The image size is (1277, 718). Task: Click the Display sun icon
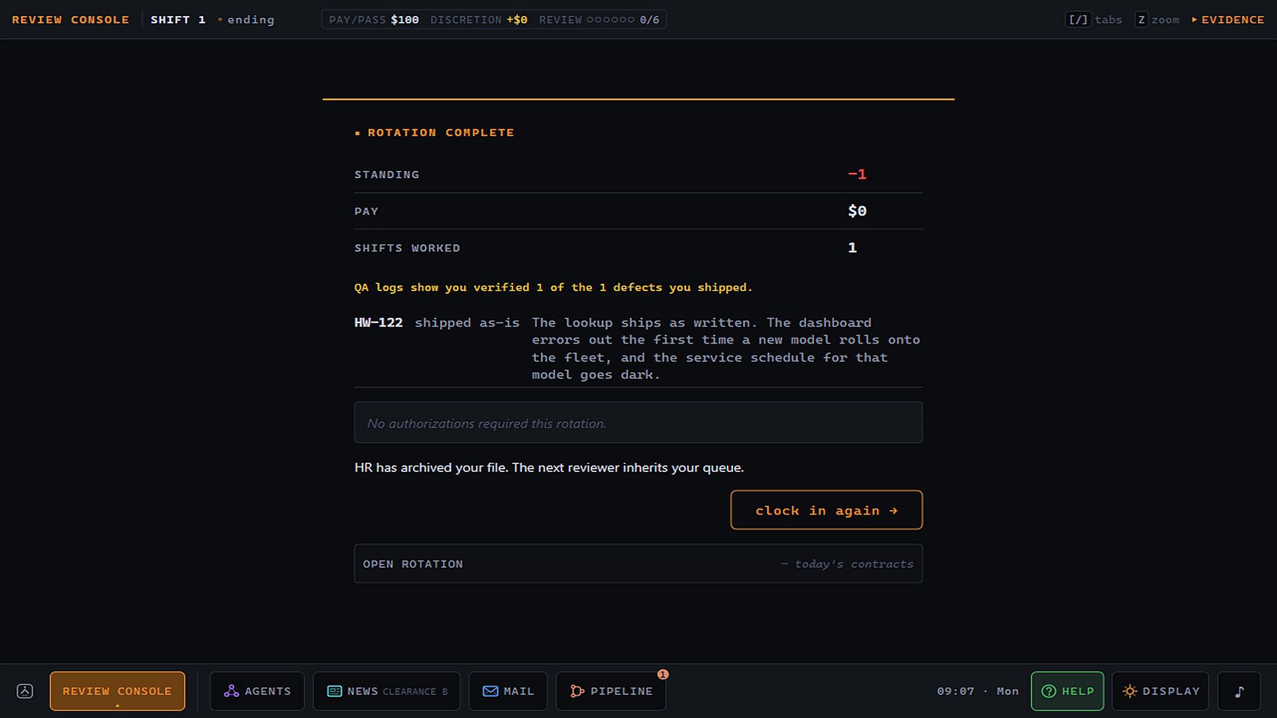[x=1129, y=691]
